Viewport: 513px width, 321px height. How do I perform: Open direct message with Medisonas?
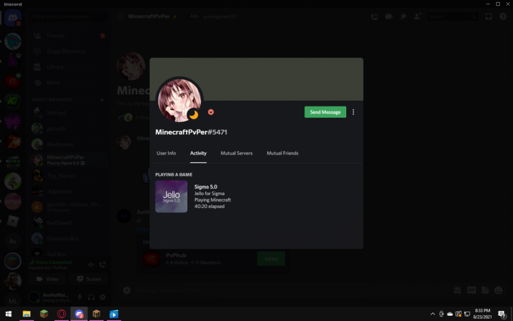[x=68, y=144]
